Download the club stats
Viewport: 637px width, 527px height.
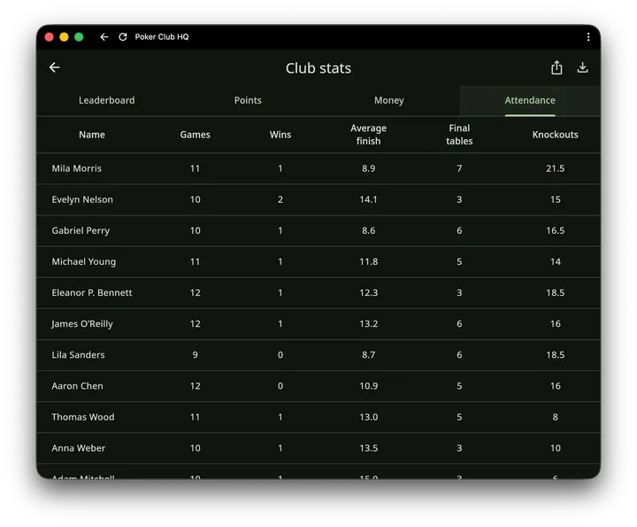coord(582,67)
